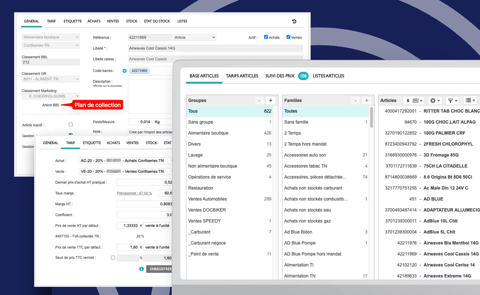Click the barcode scan icon in Articles

(x=417, y=100)
